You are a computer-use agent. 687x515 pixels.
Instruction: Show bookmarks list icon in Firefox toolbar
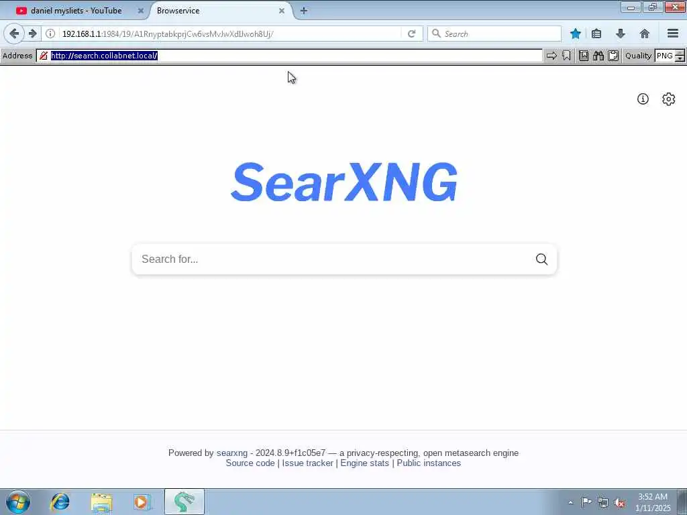596,34
